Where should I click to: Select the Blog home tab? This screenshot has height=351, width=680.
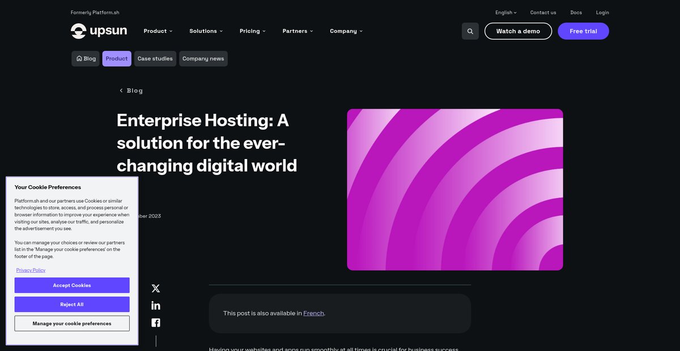coord(86,59)
